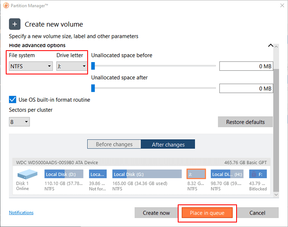Click the Partition Manager app icon
The width and height of the screenshot is (288, 227).
click(6, 5)
